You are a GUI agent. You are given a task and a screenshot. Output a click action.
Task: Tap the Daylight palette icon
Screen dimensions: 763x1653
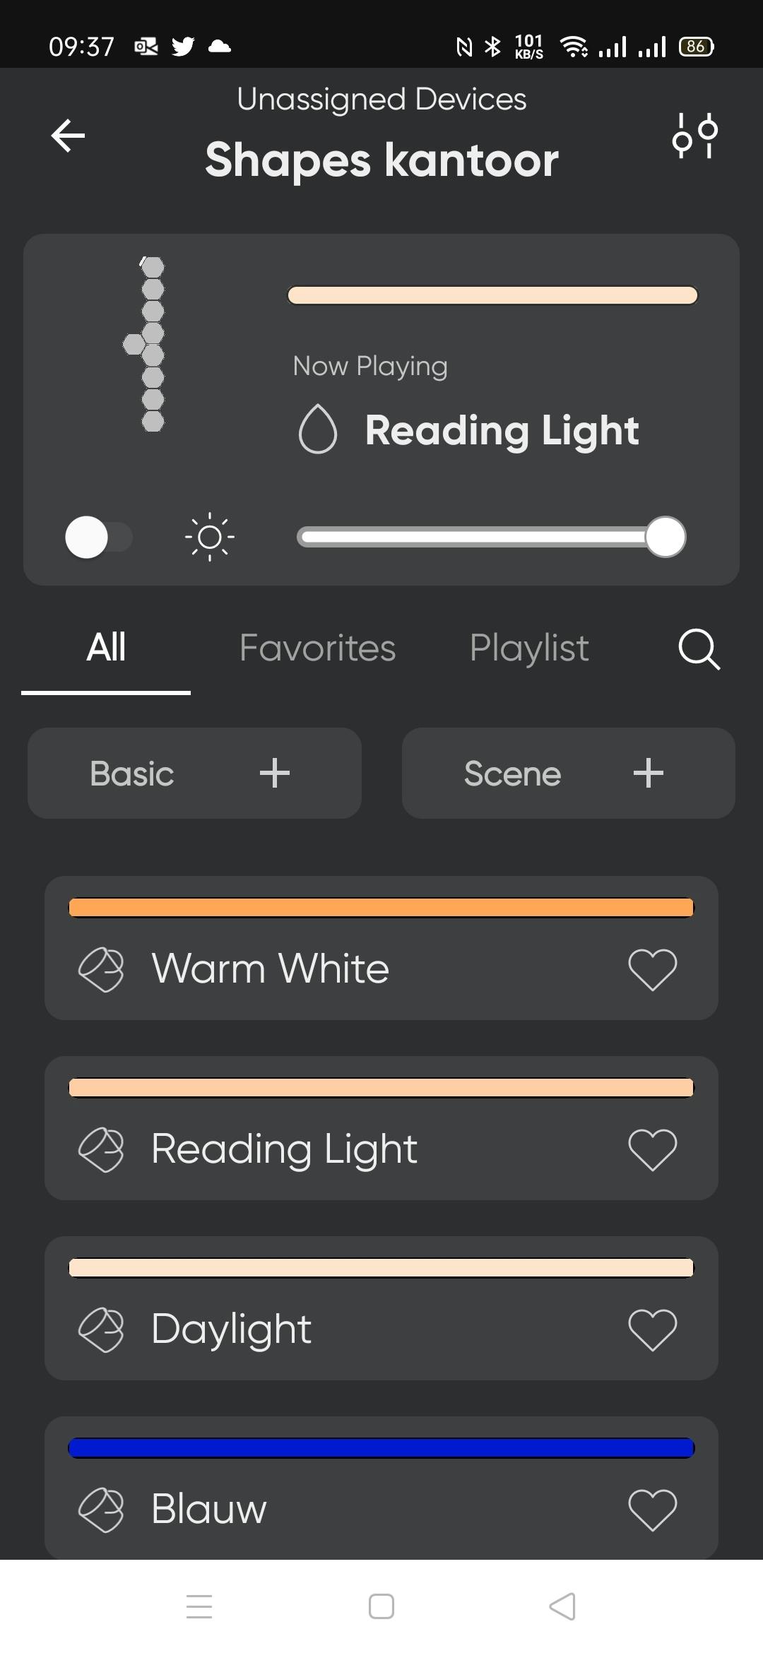pyautogui.click(x=101, y=1329)
